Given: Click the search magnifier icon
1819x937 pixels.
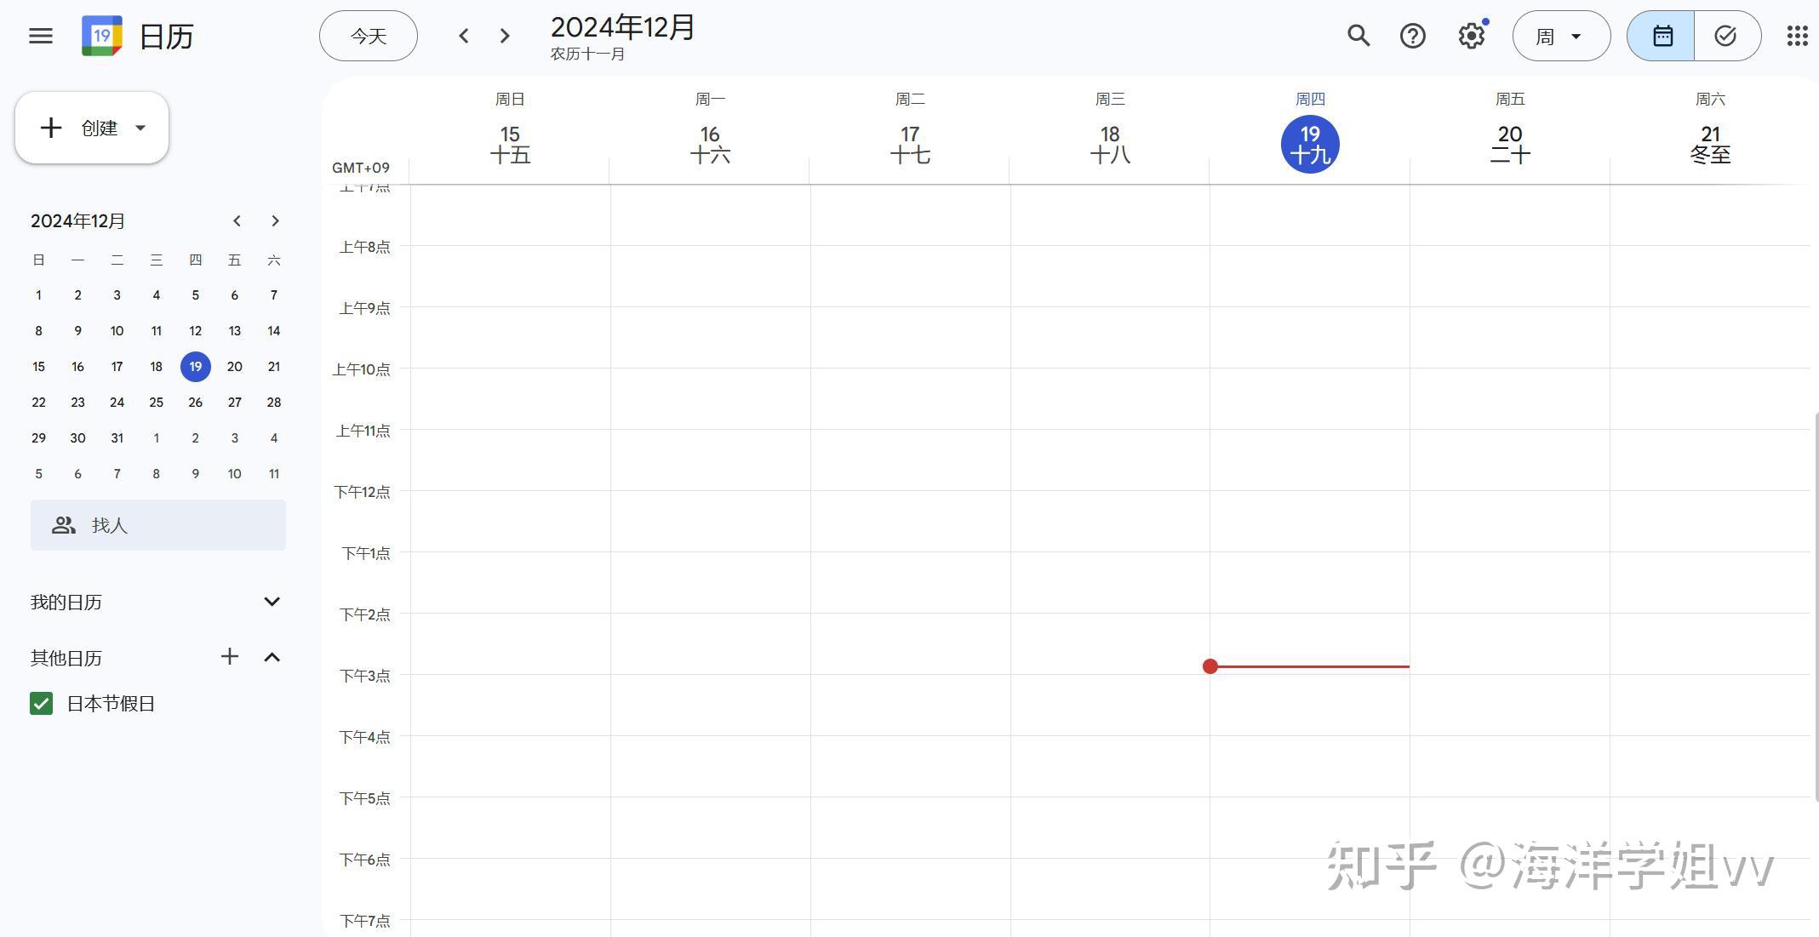Looking at the screenshot, I should pyautogui.click(x=1359, y=36).
